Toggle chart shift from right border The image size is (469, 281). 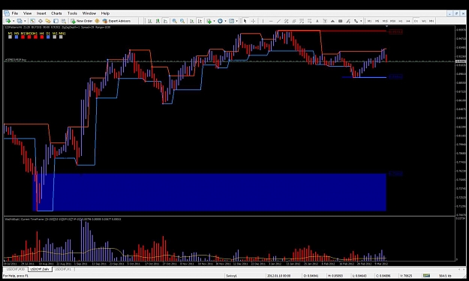(x=200, y=21)
